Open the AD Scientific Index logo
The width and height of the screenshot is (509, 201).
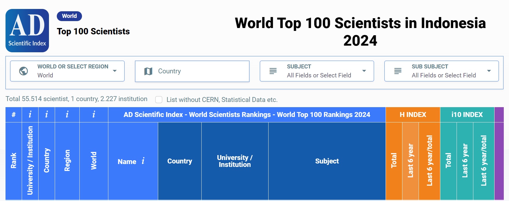pos(27,31)
